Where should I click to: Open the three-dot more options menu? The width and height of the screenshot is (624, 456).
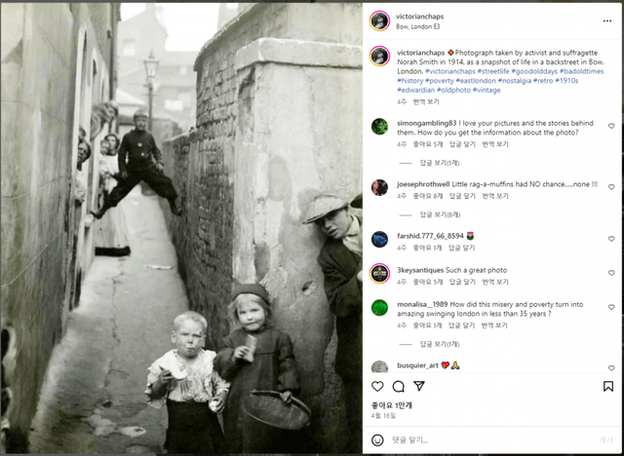(606, 21)
